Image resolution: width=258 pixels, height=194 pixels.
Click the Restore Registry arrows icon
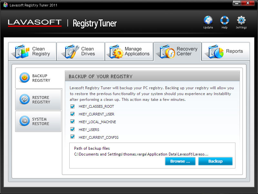(25, 99)
